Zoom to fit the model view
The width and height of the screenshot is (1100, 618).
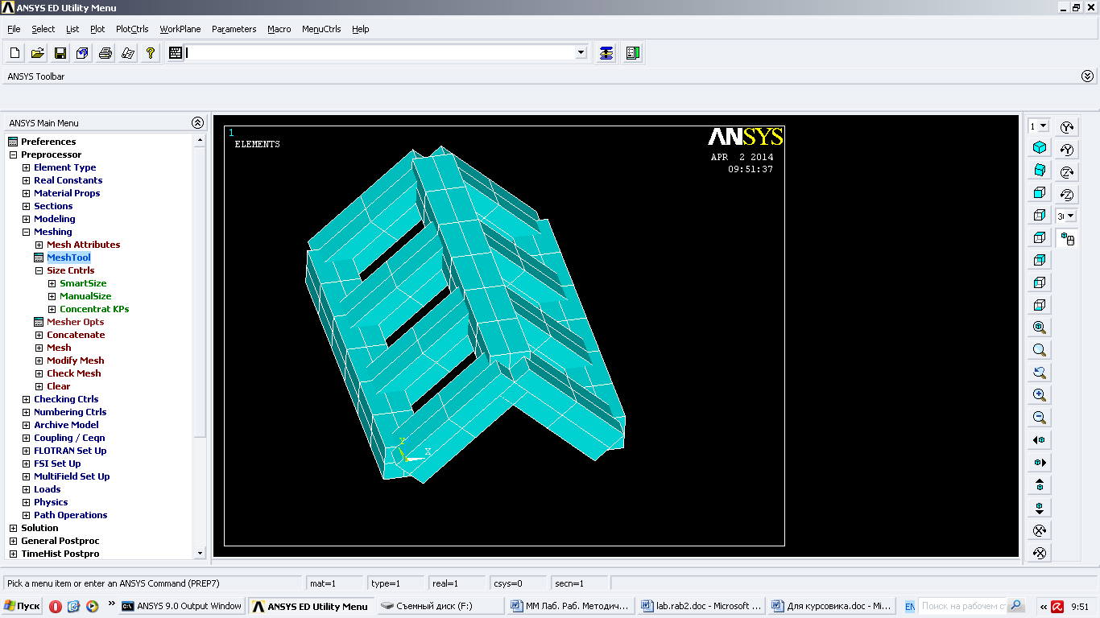(x=1040, y=328)
